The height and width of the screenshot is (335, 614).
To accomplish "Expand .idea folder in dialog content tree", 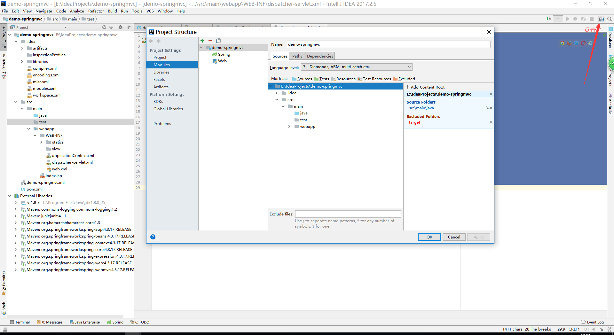I will click(x=277, y=93).
